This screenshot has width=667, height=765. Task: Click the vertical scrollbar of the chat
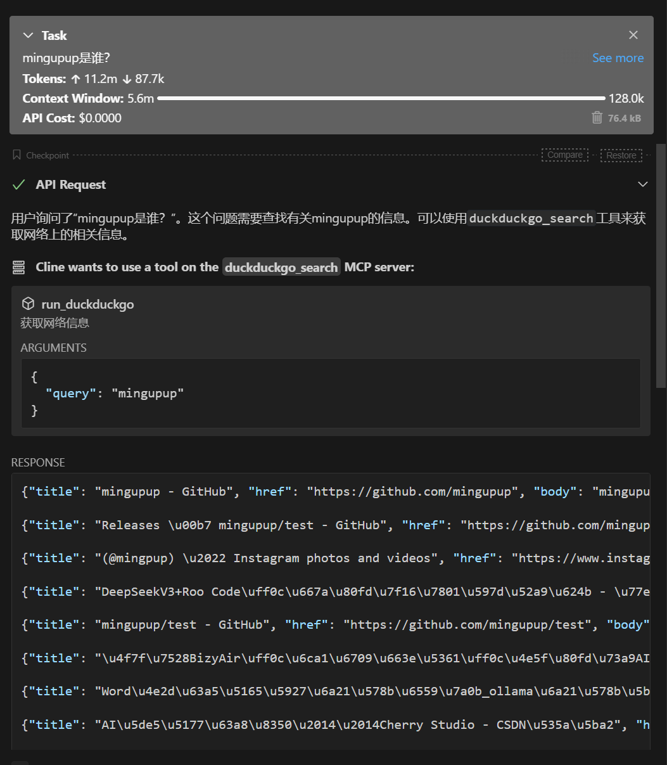coord(661,266)
